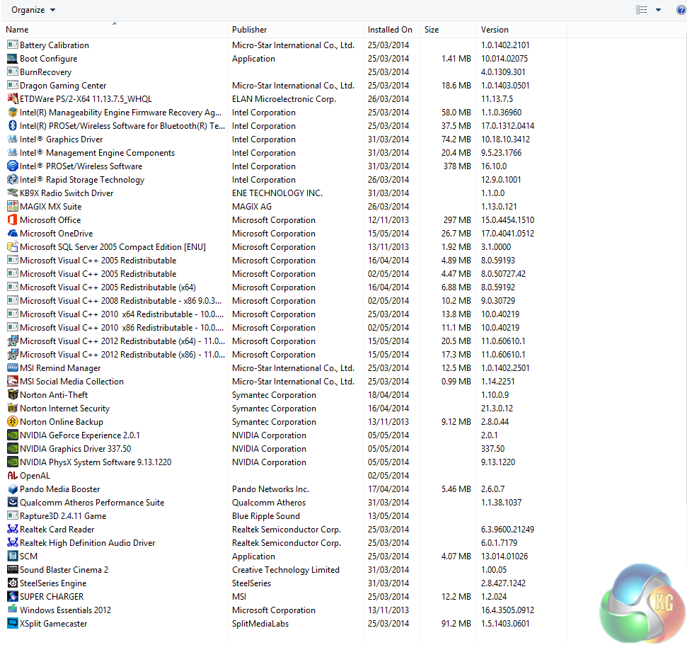Click the SCM program entry

click(28, 556)
